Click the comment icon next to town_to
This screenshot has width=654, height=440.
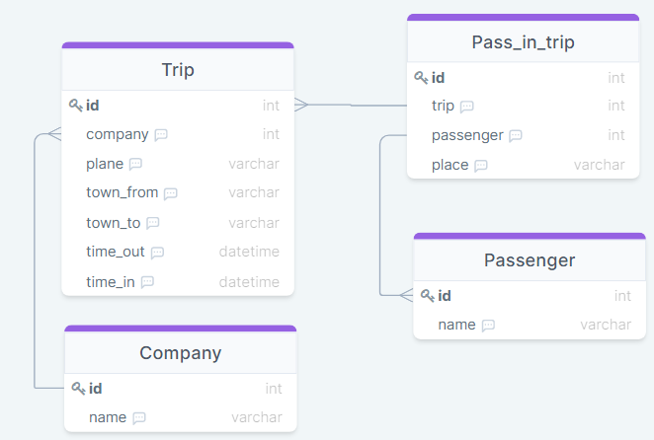coord(153,224)
